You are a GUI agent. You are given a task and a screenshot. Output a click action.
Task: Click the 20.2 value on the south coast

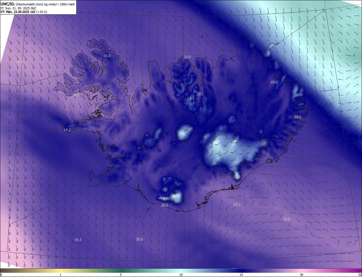coord(165,205)
